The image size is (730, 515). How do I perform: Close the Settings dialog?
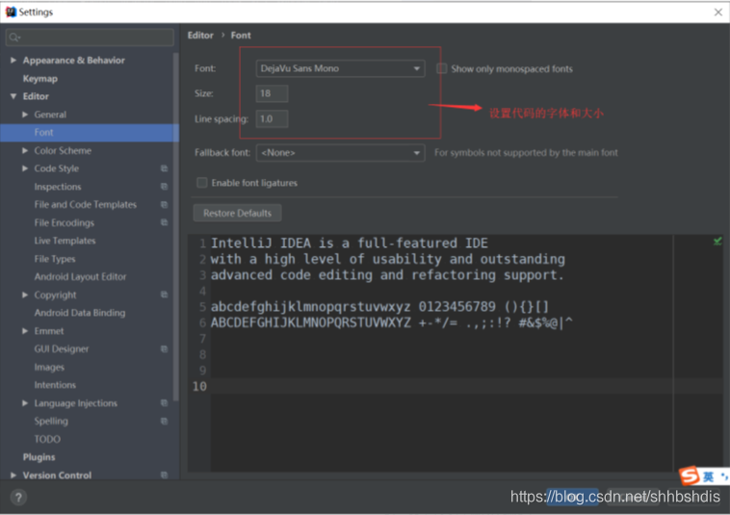tap(717, 12)
